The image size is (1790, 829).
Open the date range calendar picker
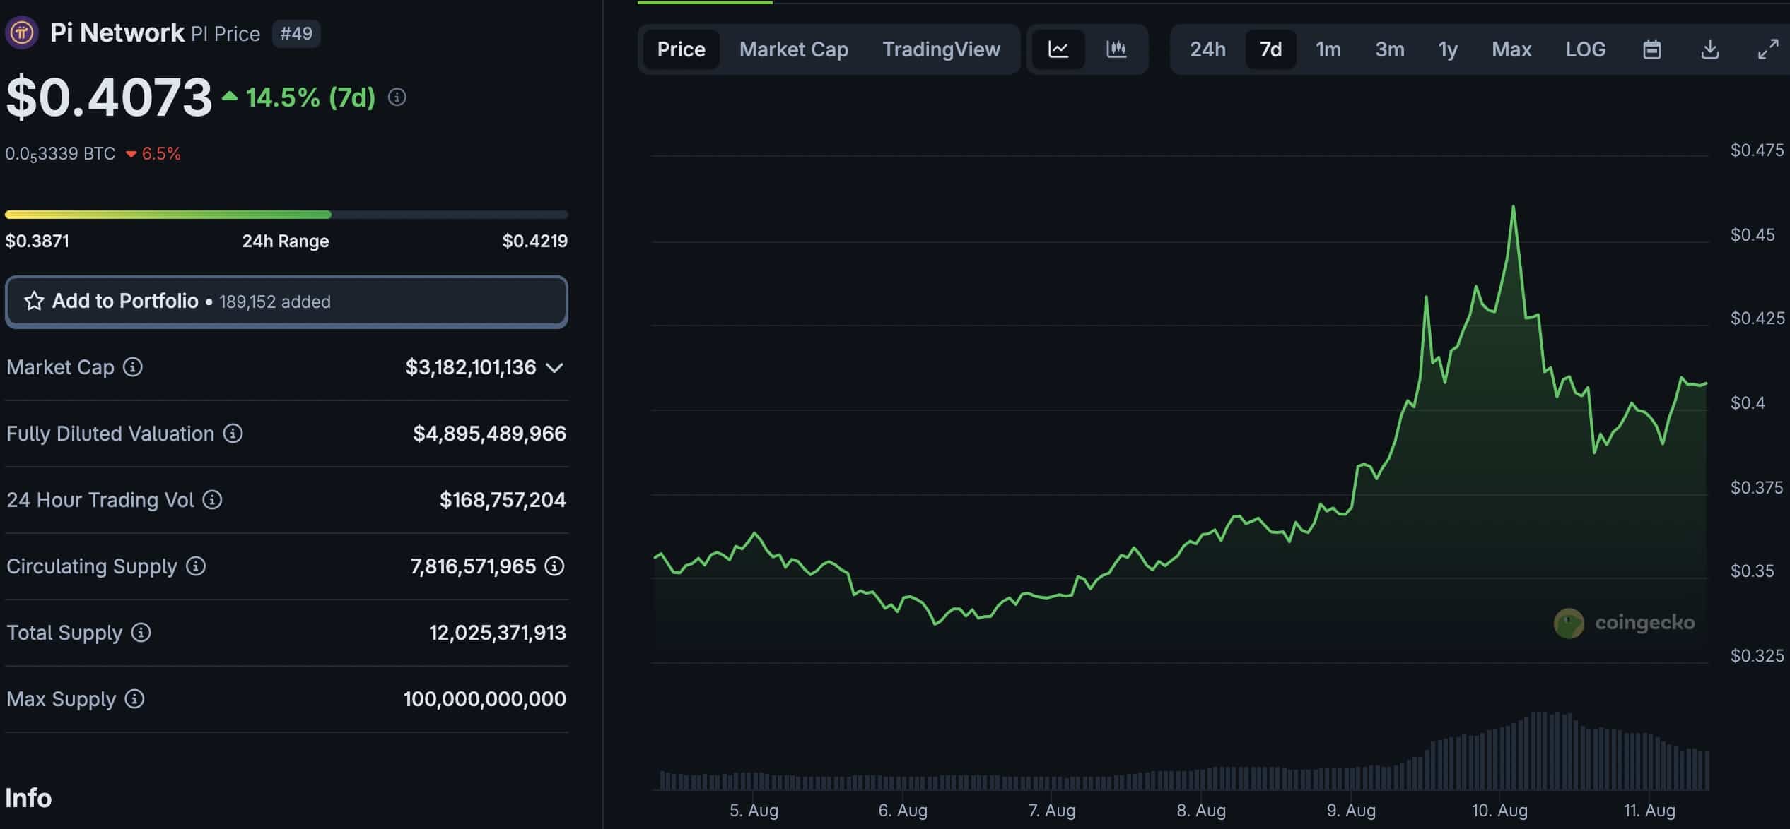(1652, 49)
